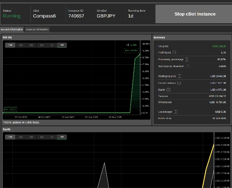The width and height of the screenshot is (232, 188).
Task: Click the Current balance info icon
Action: click(x=179, y=83)
